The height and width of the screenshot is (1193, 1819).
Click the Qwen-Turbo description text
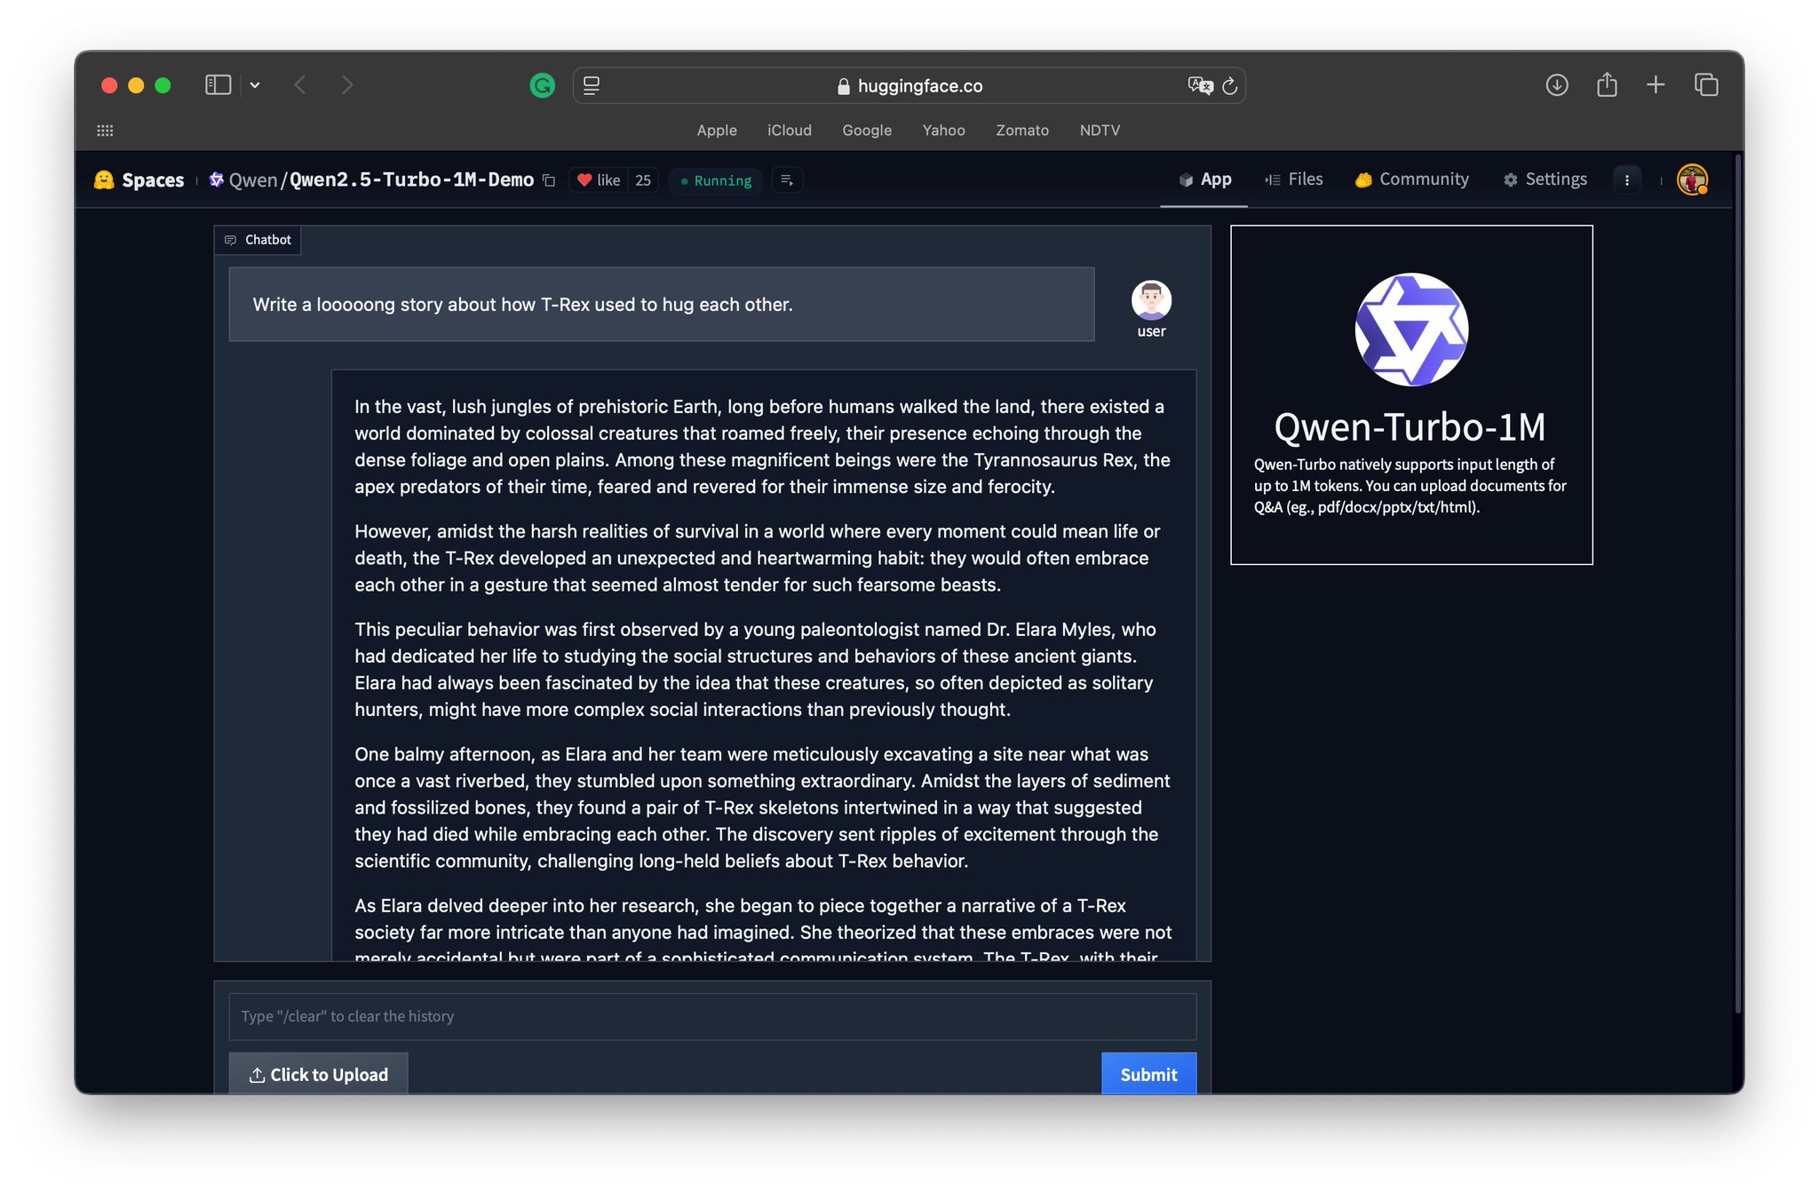tap(1410, 486)
